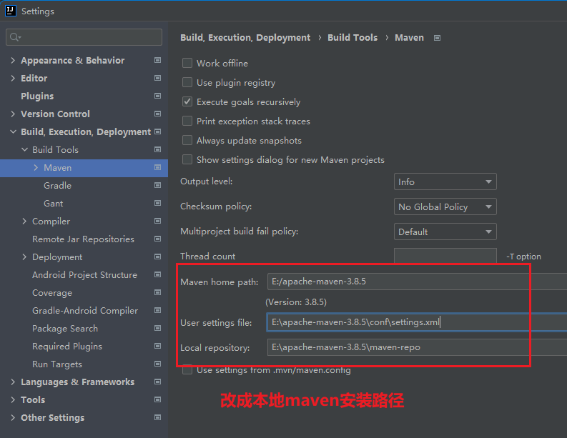The width and height of the screenshot is (567, 438).
Task: Click the IntelliJ logo icon in title bar
Action: click(x=11, y=11)
